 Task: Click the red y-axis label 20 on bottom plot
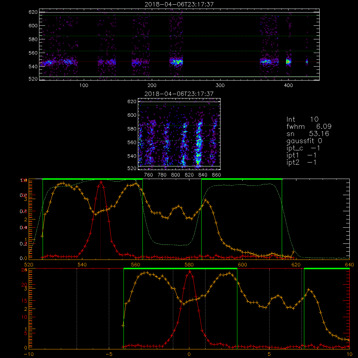click(x=24, y=285)
